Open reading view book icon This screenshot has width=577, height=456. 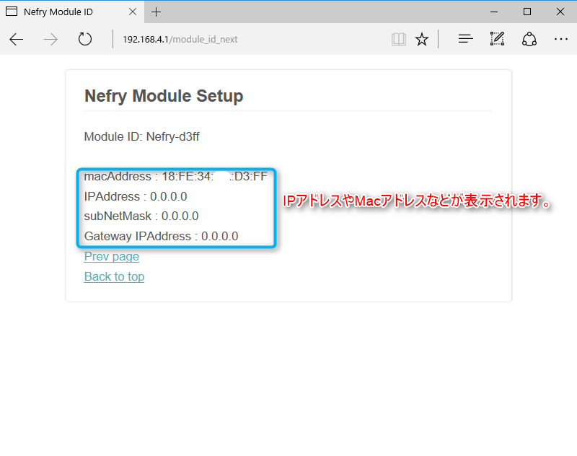pos(399,39)
